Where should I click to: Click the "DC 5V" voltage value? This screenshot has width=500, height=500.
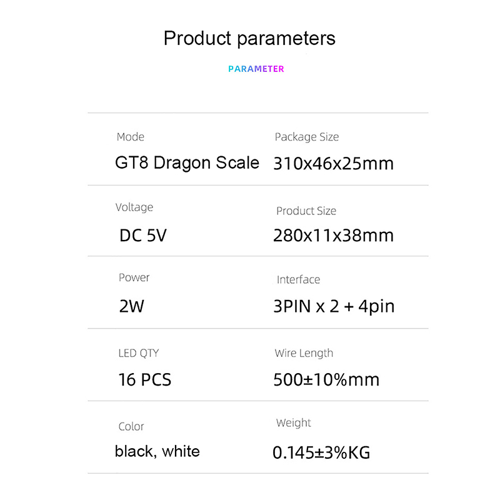tap(143, 236)
